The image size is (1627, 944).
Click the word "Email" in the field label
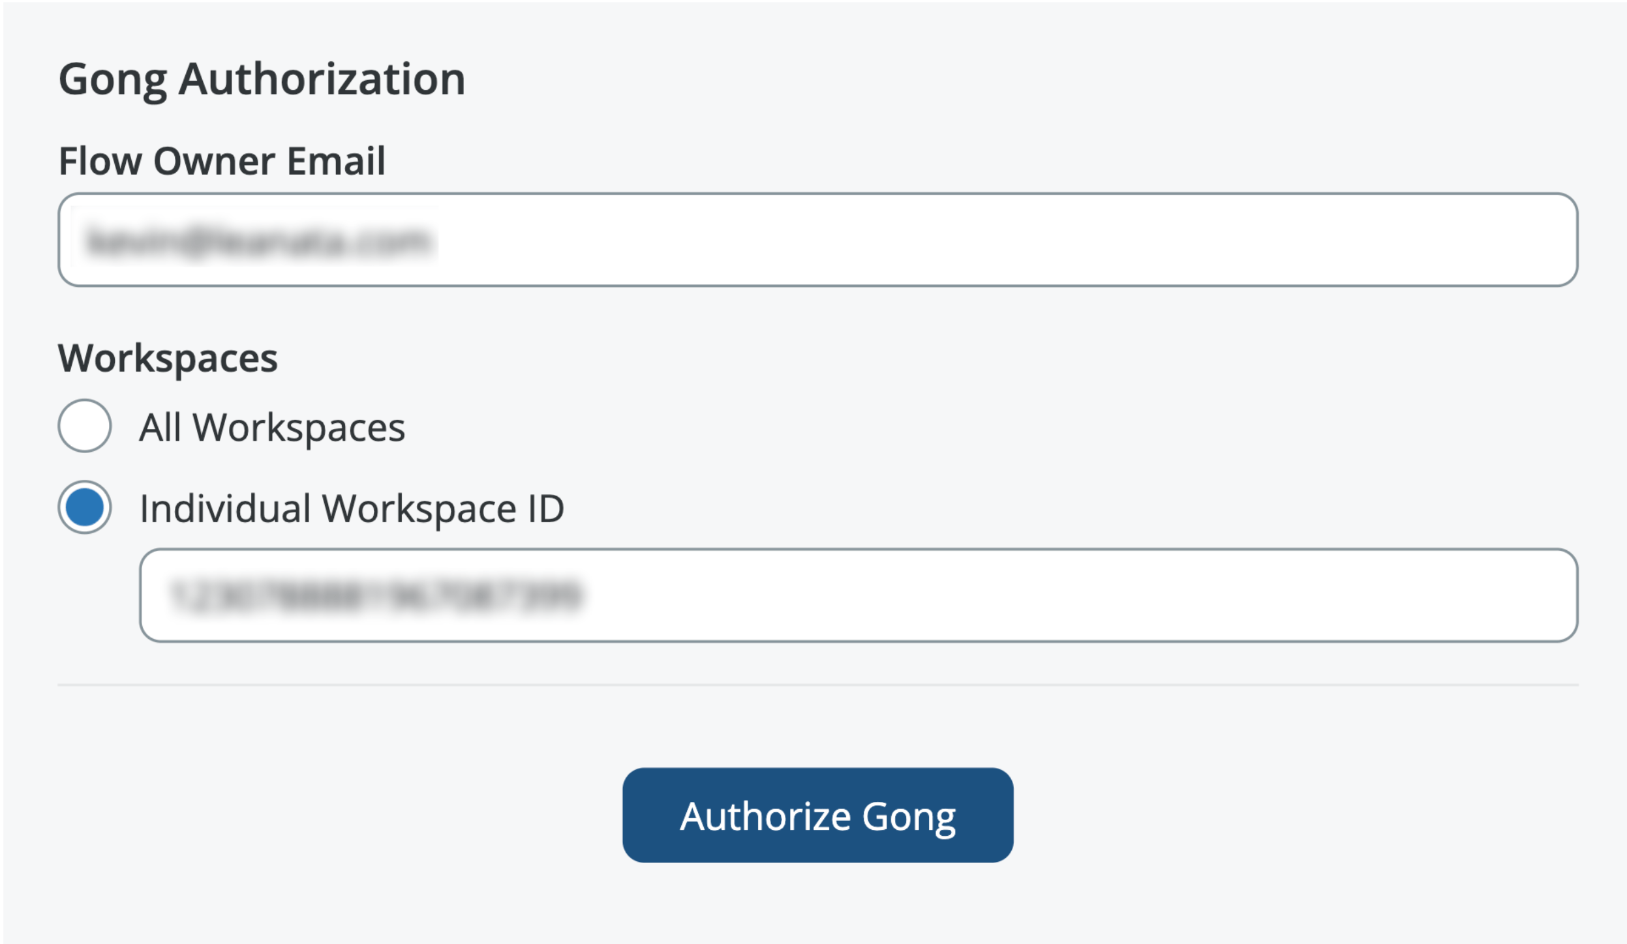coord(336,161)
